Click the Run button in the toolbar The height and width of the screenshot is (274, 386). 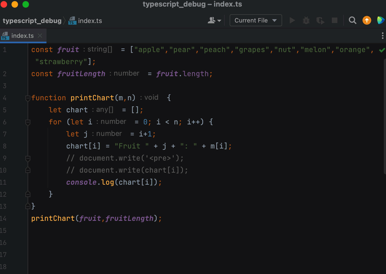tap(292, 21)
